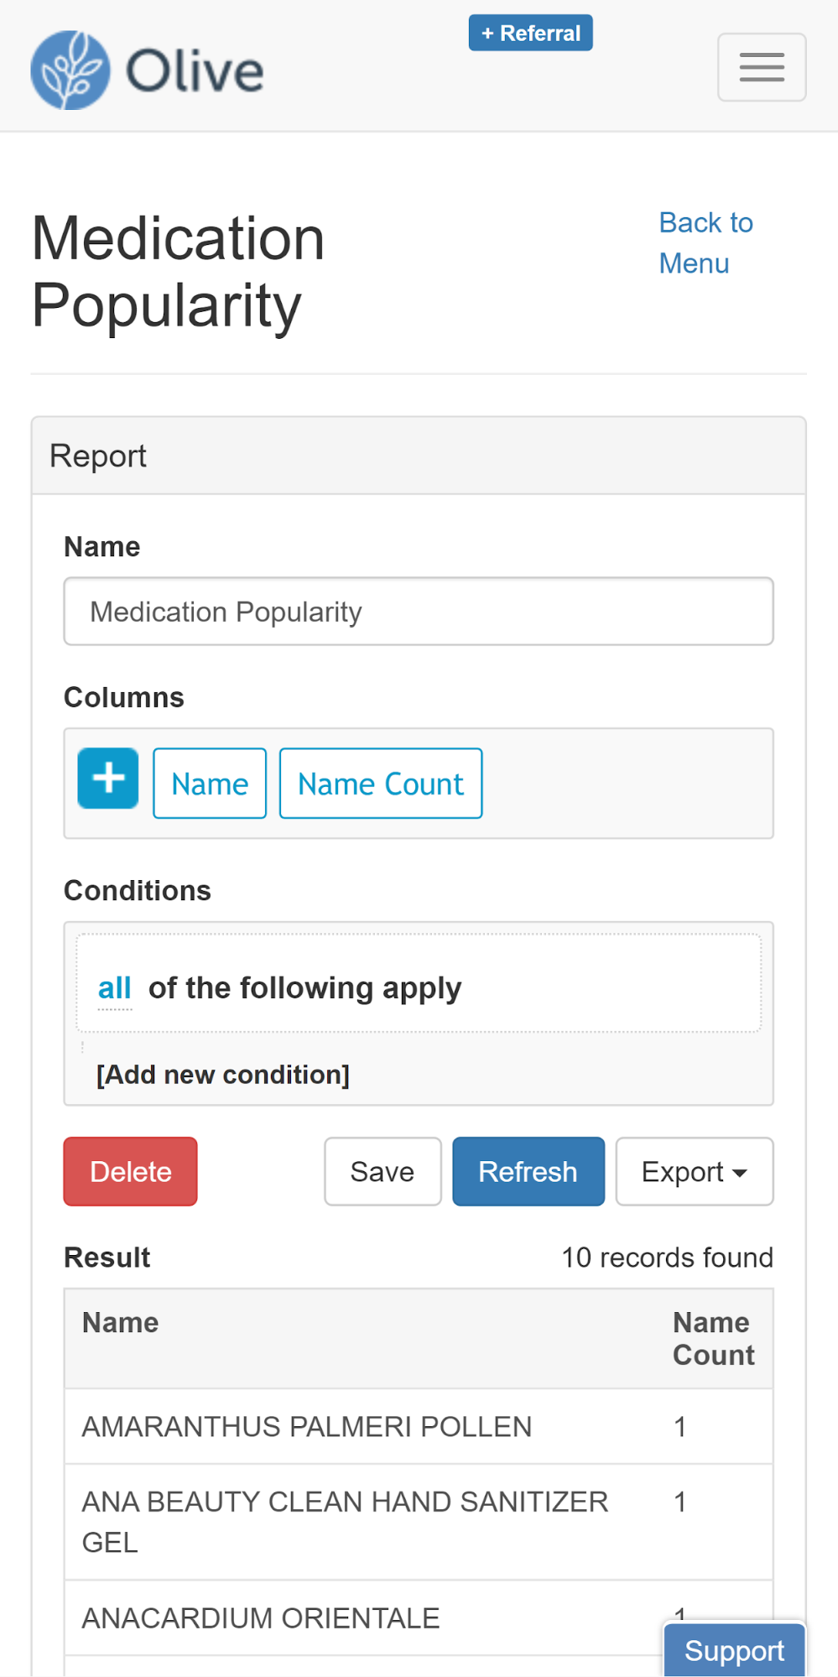Refresh the report results
Viewport: 838px width, 1677px height.
tap(528, 1172)
